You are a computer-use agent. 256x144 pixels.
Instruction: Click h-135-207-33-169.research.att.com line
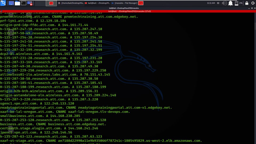point(51,62)
